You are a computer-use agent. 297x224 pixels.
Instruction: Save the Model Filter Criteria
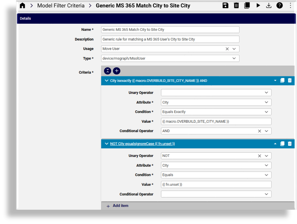pyautogui.click(x=226, y=5)
